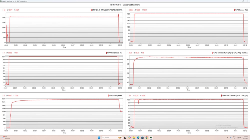Open the network and volume quick settings

(239, 138)
